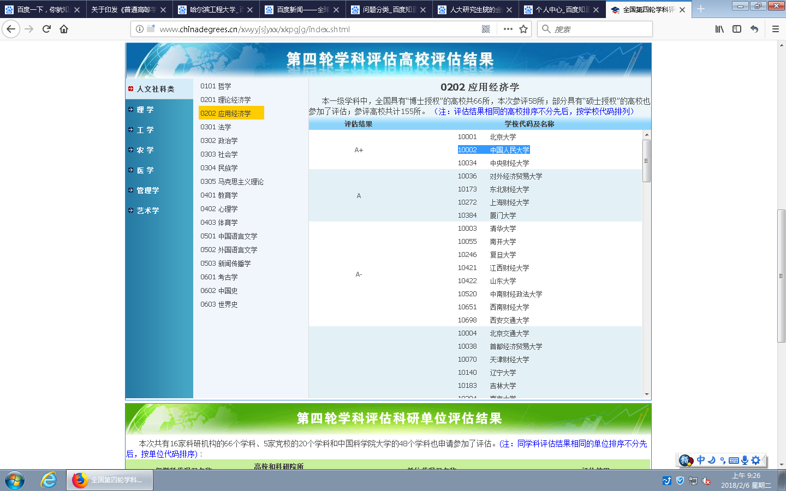Click the results table scrollbar thumb

(x=646, y=161)
